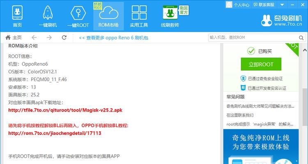The width and height of the screenshot is (308, 164).
Task: Open the 首页 home tab
Action: 17,16
